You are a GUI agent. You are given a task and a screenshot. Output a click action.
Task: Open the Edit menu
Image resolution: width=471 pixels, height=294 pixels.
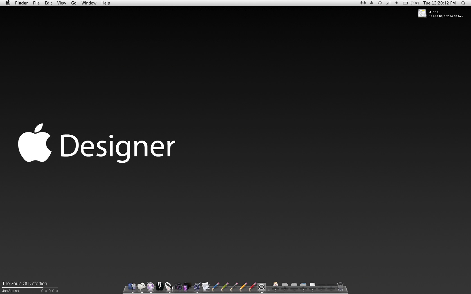(x=48, y=3)
